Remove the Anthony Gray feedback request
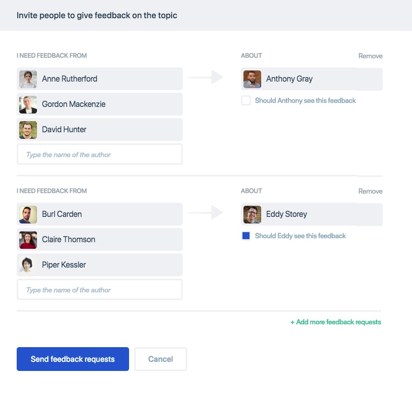The image size is (412, 412). 370,56
